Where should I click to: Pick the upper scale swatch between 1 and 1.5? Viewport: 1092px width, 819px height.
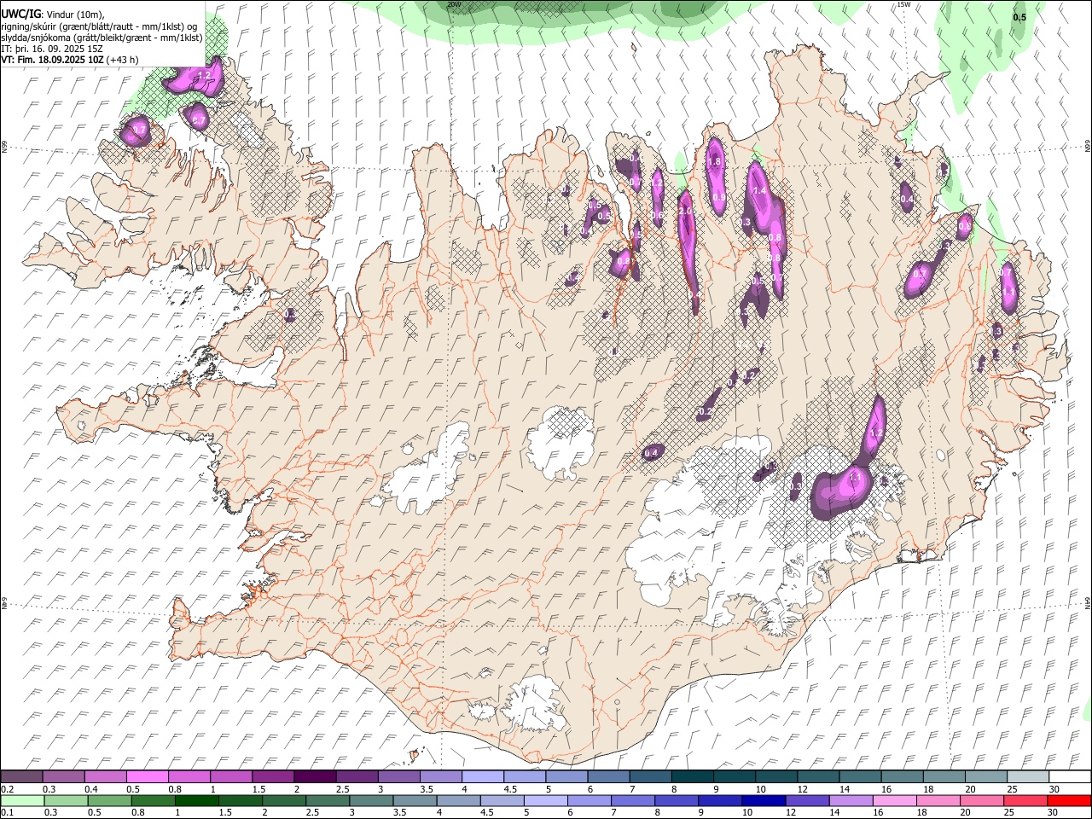[x=230, y=777]
